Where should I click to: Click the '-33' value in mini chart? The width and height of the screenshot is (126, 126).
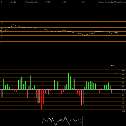tap(81, 122)
